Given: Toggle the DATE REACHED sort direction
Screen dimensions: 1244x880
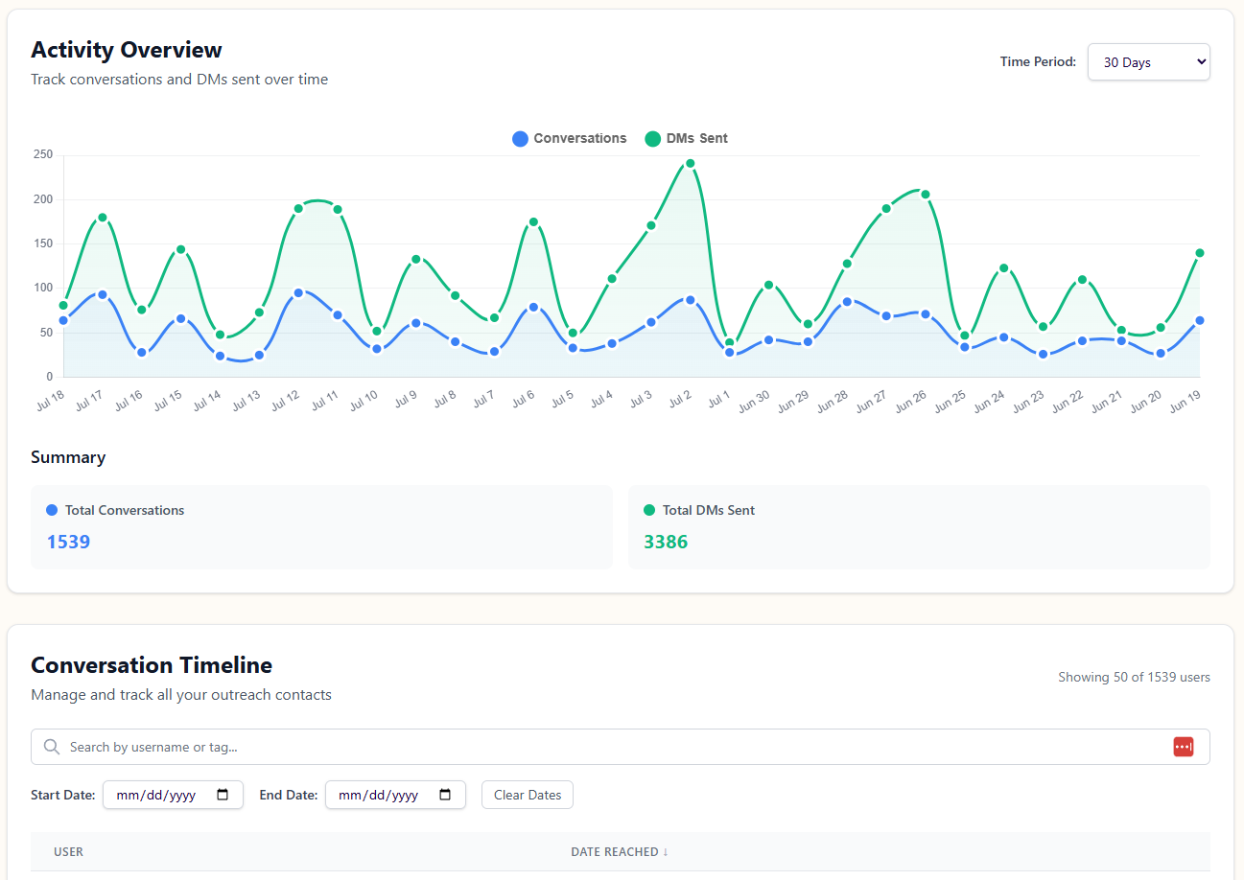Looking at the screenshot, I should coord(620,851).
